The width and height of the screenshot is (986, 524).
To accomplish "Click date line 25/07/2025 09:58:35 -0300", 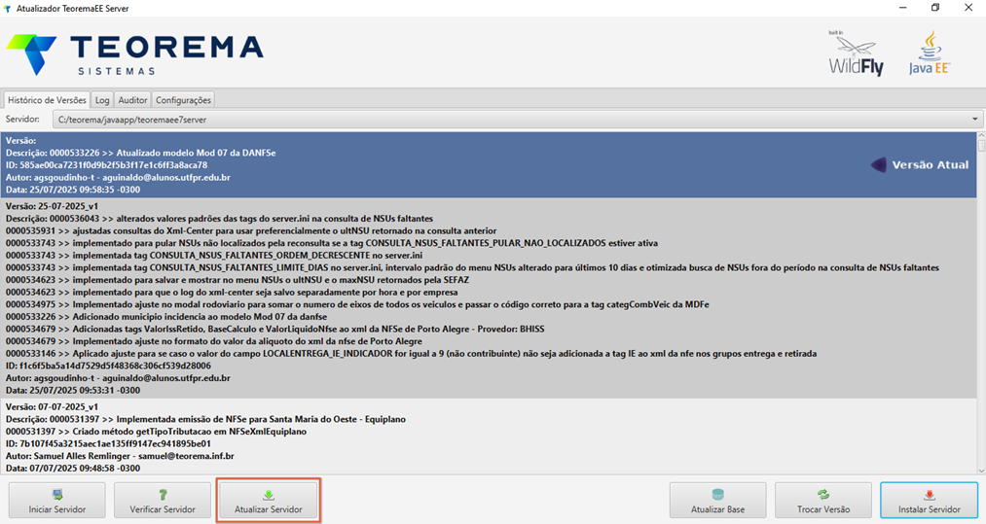I will click(x=73, y=190).
